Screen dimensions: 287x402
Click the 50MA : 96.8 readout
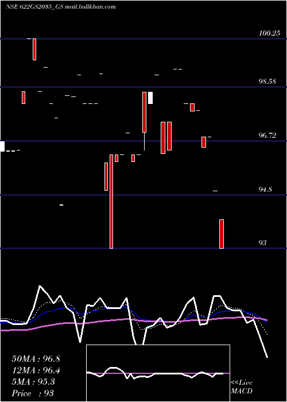point(36,359)
